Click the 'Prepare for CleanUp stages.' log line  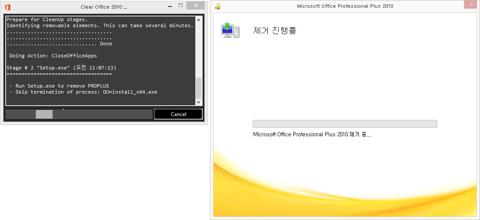(47, 19)
